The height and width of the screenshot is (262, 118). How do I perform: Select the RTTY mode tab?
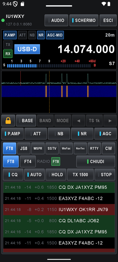click(x=94, y=148)
